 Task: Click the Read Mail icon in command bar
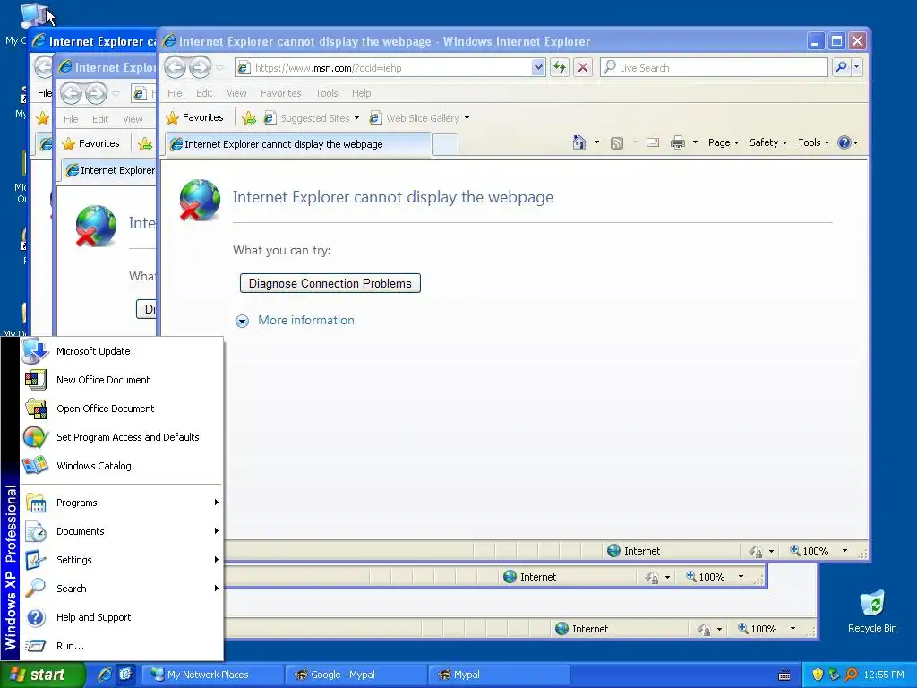pyautogui.click(x=653, y=142)
